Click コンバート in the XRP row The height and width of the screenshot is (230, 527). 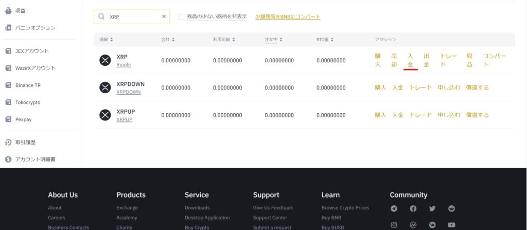point(495,61)
